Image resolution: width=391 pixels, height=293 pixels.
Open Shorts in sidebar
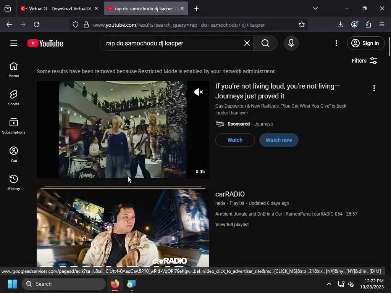point(14,98)
